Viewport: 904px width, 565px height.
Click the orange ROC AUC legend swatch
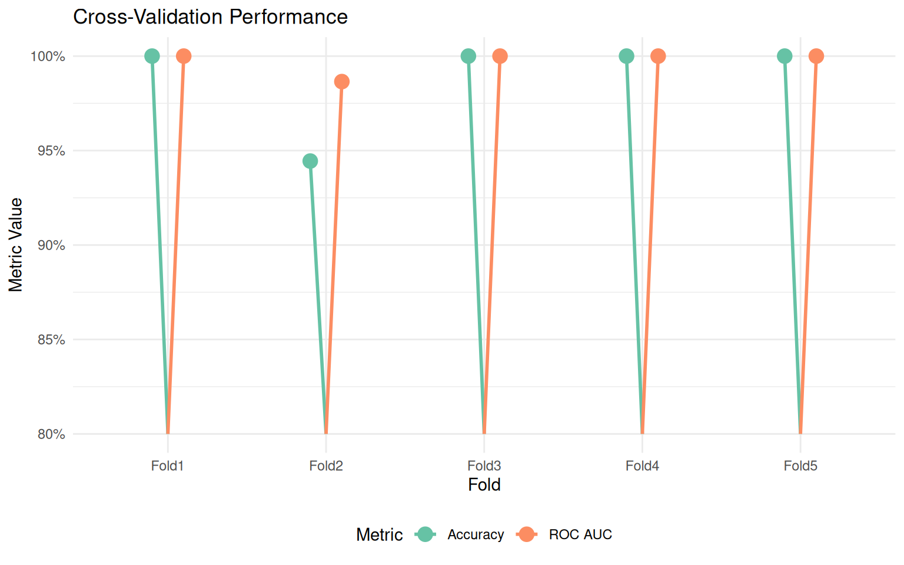coord(527,534)
